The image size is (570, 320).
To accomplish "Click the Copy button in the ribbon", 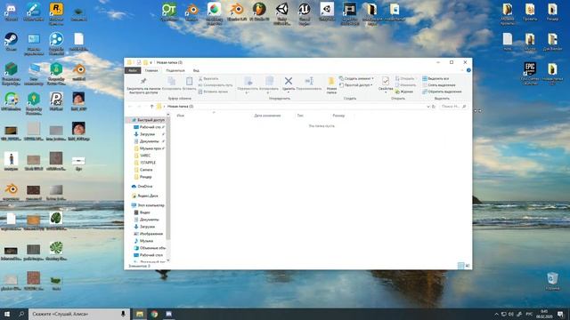I will [x=171, y=84].
